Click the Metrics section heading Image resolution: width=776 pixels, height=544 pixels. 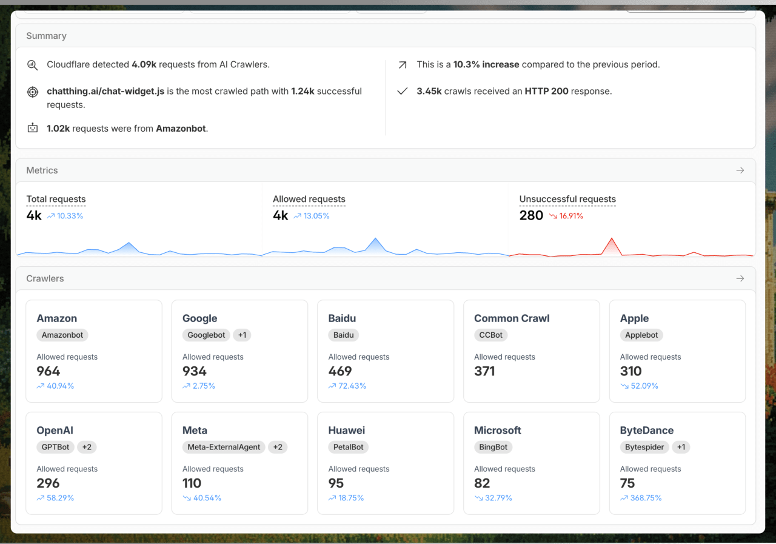[42, 170]
